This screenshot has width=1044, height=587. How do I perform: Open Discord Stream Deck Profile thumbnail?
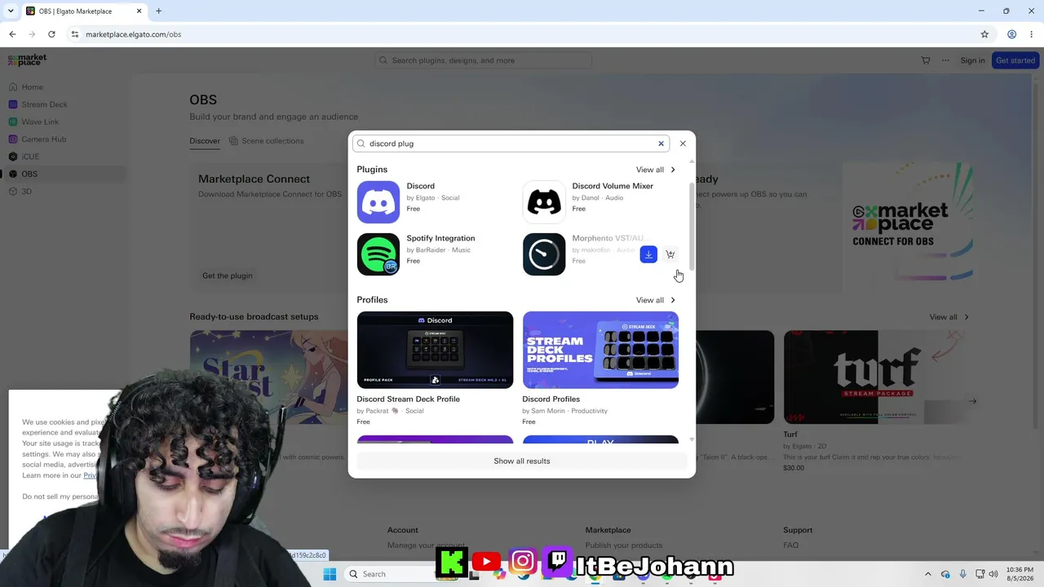coord(435,350)
